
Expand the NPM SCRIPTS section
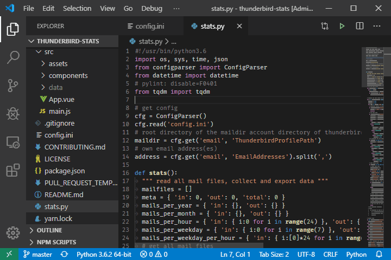56,242
